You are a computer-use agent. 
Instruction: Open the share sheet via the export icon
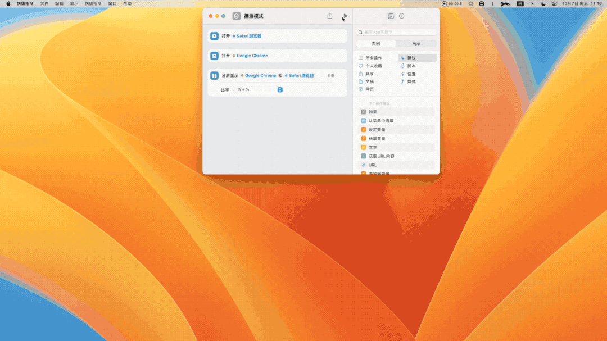click(x=330, y=16)
